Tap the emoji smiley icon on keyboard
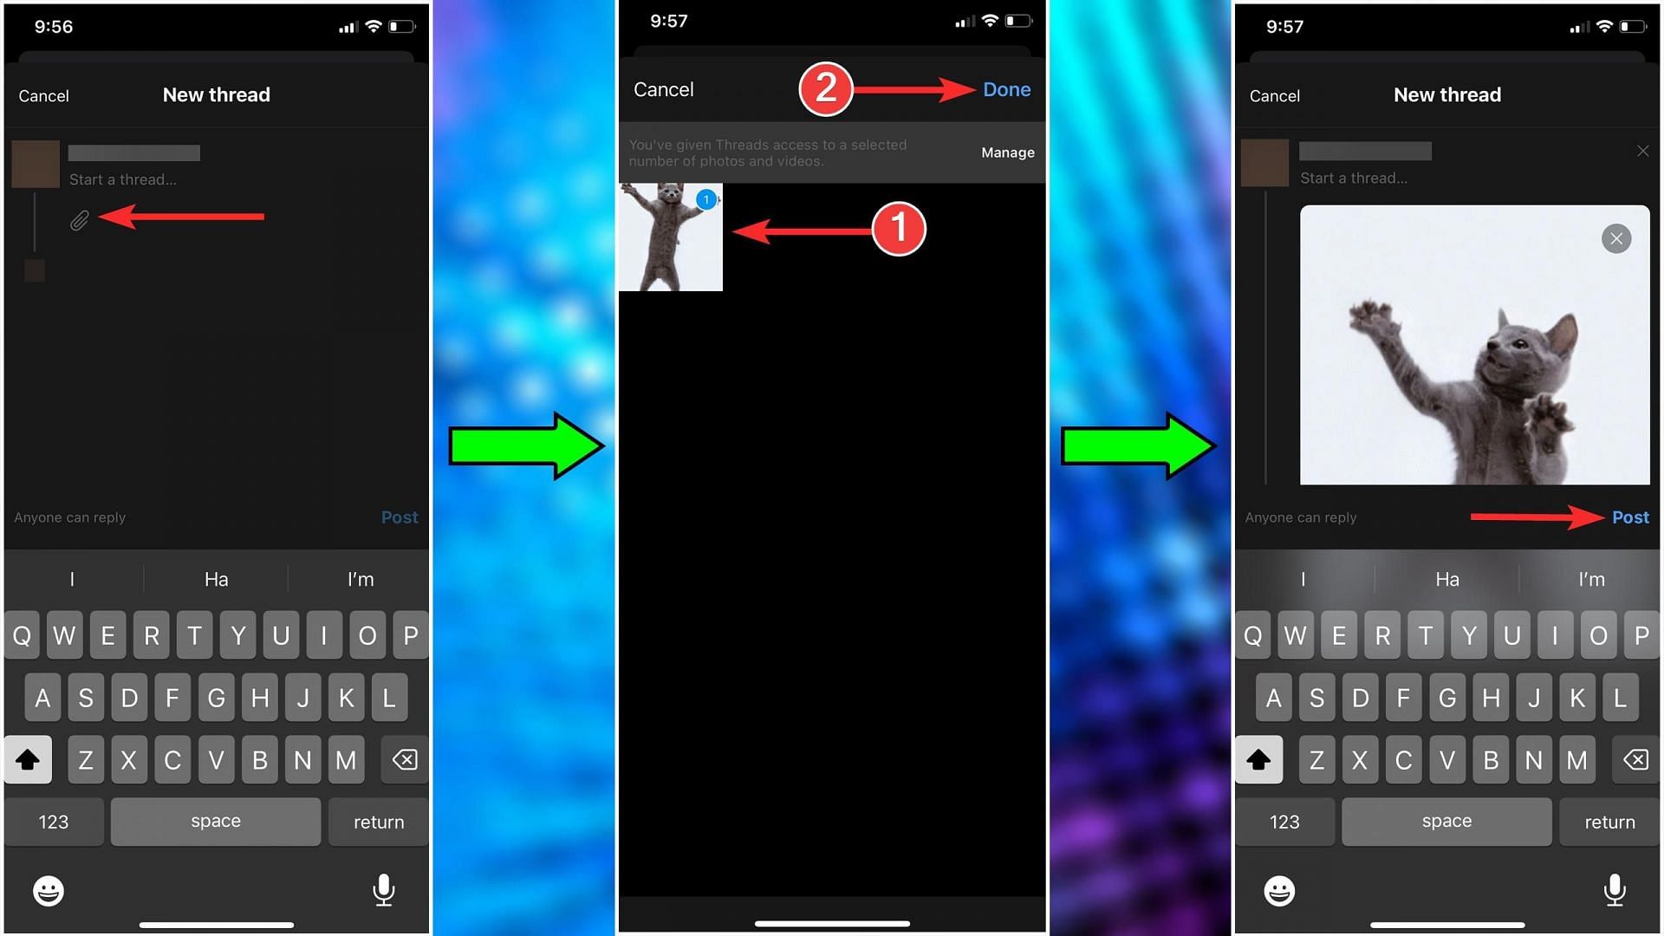 click(46, 889)
